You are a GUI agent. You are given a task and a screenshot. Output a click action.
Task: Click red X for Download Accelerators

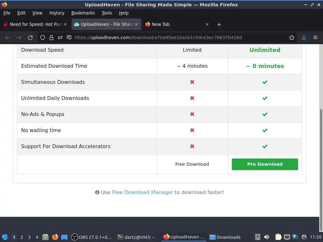[192, 146]
